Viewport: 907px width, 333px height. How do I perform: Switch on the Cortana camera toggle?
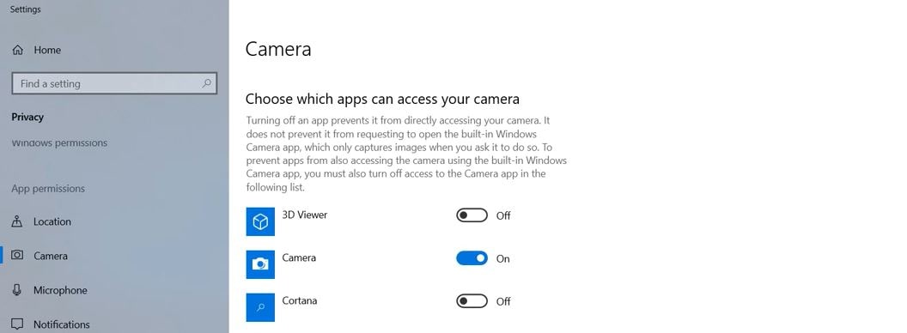pos(472,301)
